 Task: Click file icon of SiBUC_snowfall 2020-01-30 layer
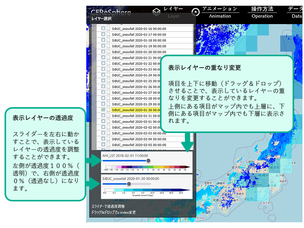click(x=108, y=110)
